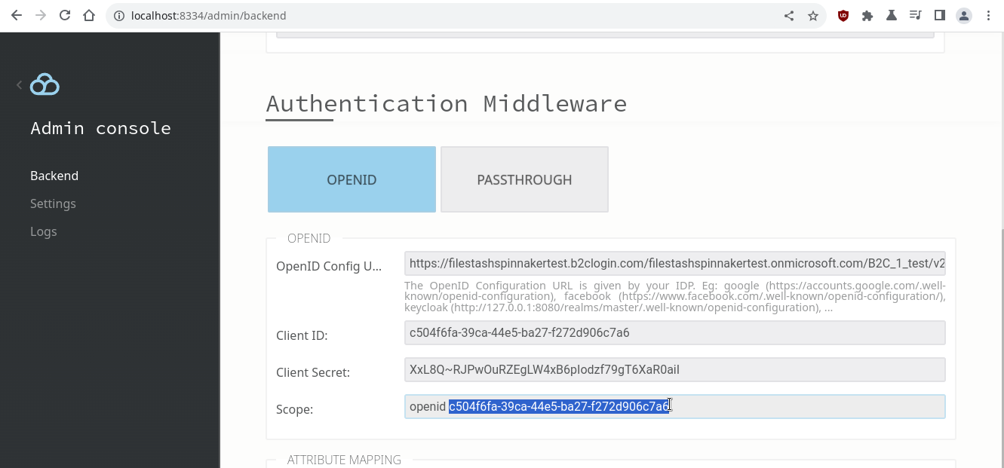
Task: Click the browser back arrow
Action: pyautogui.click(x=17, y=15)
